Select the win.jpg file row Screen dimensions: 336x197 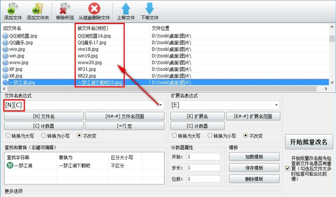(165, 56)
